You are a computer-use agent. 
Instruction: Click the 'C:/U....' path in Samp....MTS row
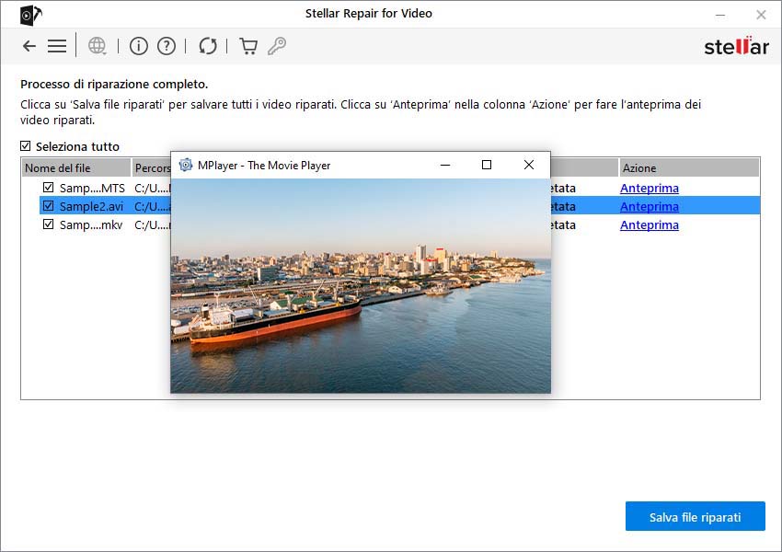152,188
